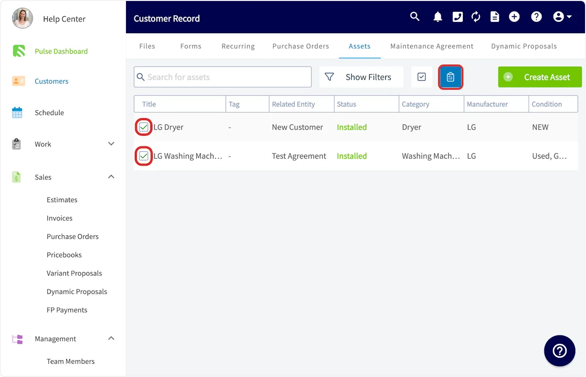Open Schedule in sidebar
Screen dimensions: 586x377
49,113
